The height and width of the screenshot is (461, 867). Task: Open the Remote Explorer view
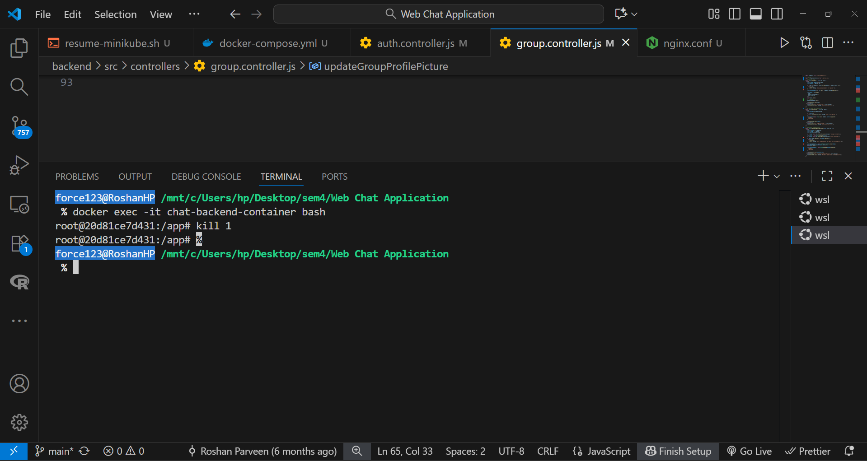[19, 205]
